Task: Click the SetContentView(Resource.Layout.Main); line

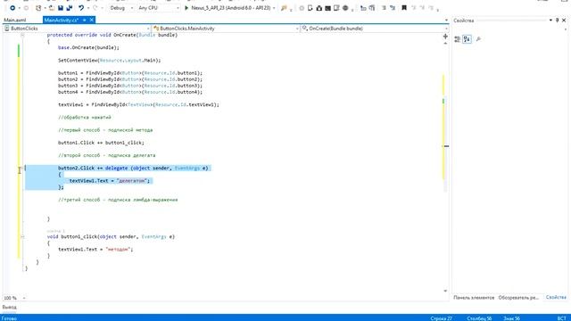Action: click(109, 61)
